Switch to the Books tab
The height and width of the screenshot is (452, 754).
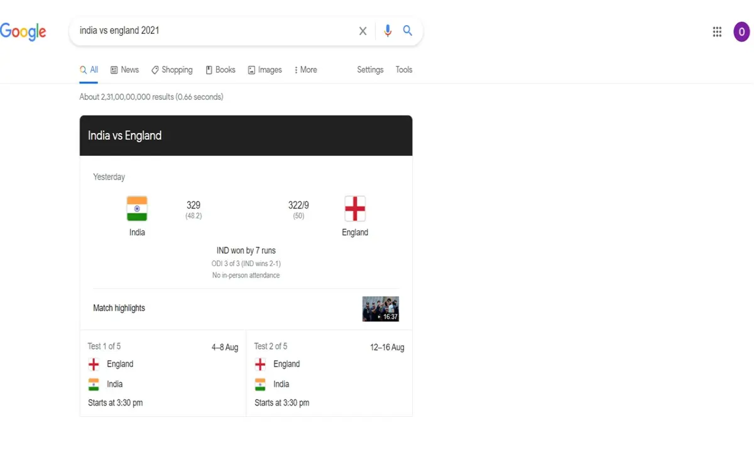(x=221, y=70)
